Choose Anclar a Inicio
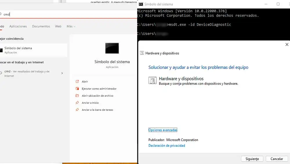Viewport: 290px width, 164px height. click(x=90, y=103)
